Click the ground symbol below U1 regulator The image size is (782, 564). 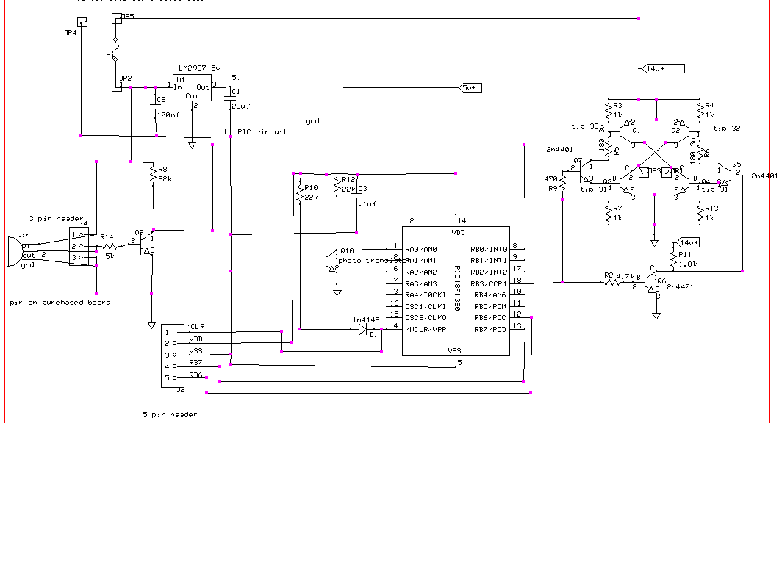tap(192, 145)
